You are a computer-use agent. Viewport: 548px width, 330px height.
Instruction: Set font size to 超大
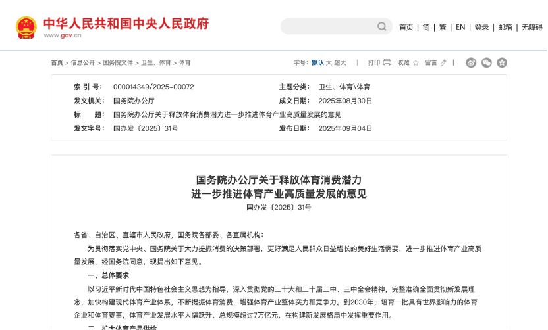click(340, 63)
